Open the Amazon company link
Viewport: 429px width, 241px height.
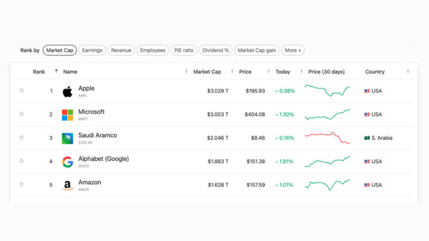pyautogui.click(x=90, y=182)
